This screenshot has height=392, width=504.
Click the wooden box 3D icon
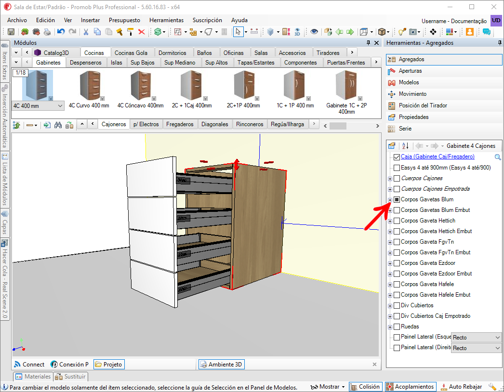click(x=382, y=32)
